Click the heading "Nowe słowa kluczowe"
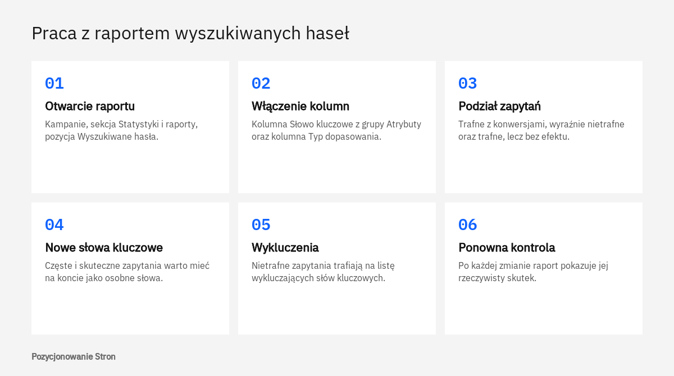The image size is (674, 376). [x=104, y=247]
